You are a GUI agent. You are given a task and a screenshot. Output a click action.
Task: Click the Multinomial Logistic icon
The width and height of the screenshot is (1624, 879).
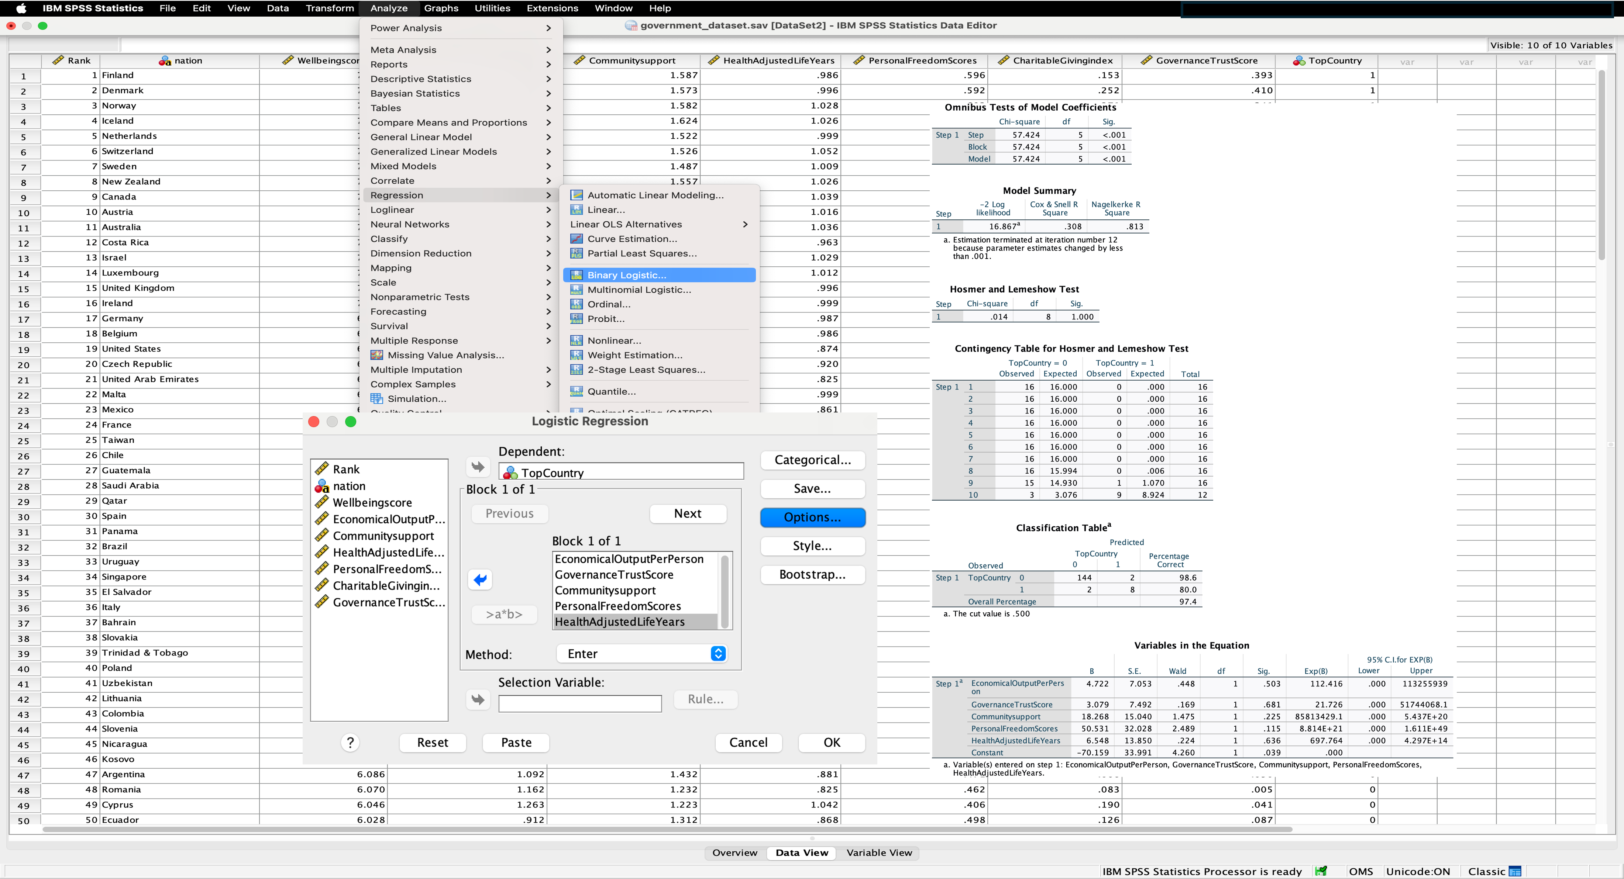tap(576, 290)
